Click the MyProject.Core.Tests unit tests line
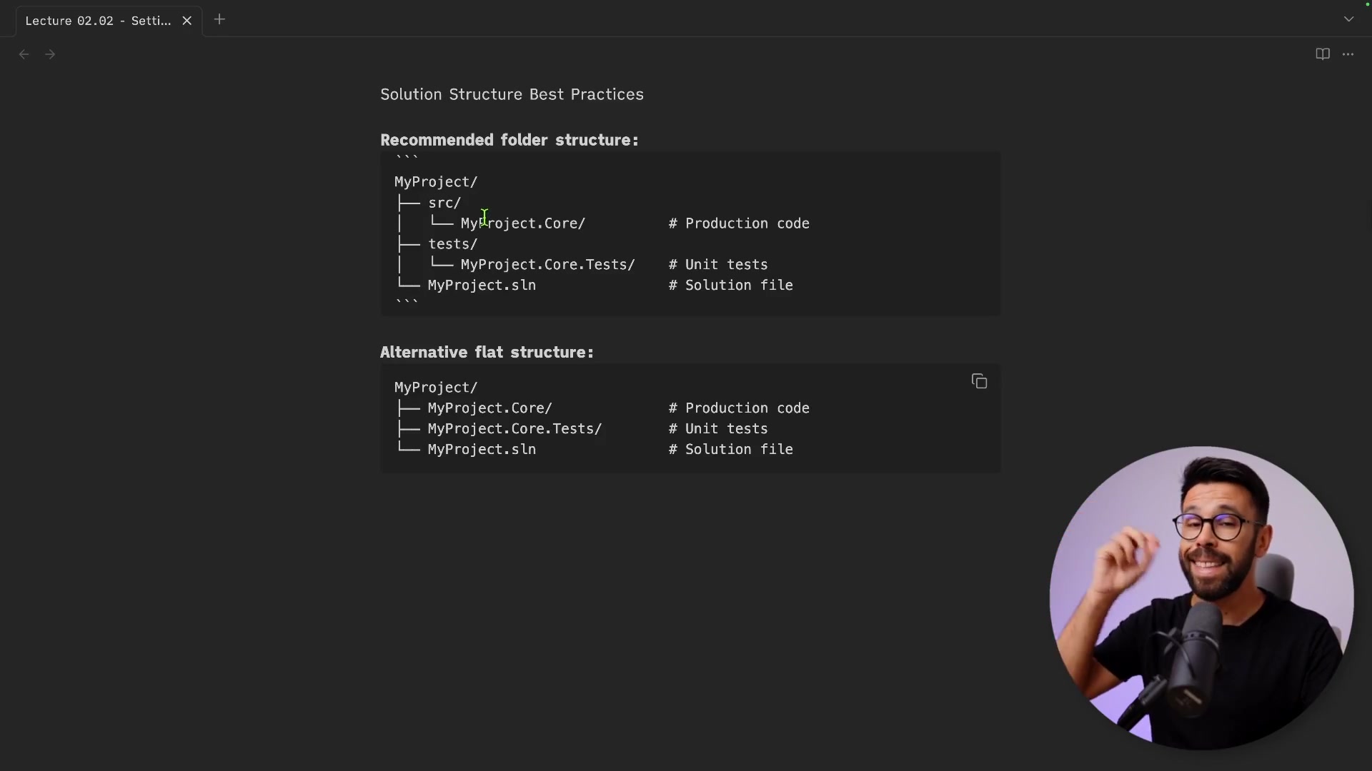 [x=547, y=264]
